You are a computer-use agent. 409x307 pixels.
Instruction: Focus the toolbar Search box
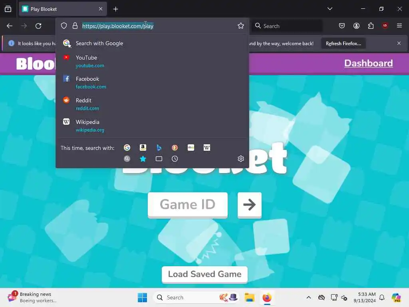point(287,26)
